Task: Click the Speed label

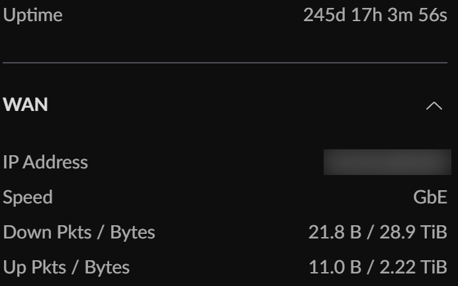Action: tap(28, 197)
